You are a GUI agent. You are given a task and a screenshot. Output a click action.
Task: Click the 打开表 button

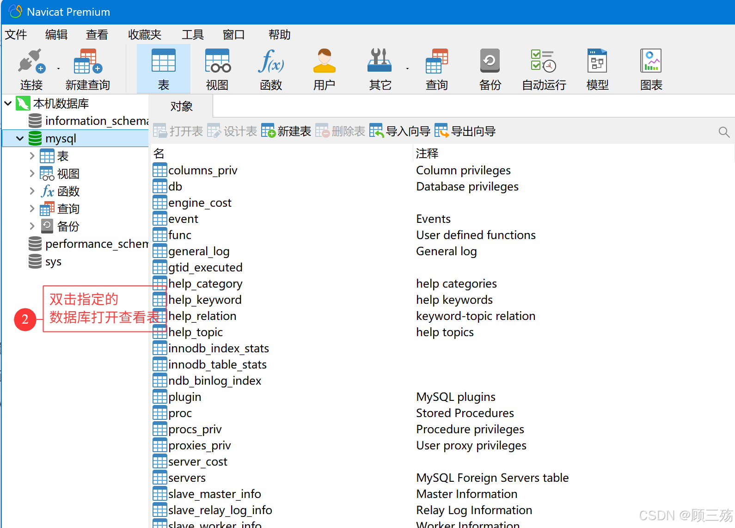(x=178, y=131)
